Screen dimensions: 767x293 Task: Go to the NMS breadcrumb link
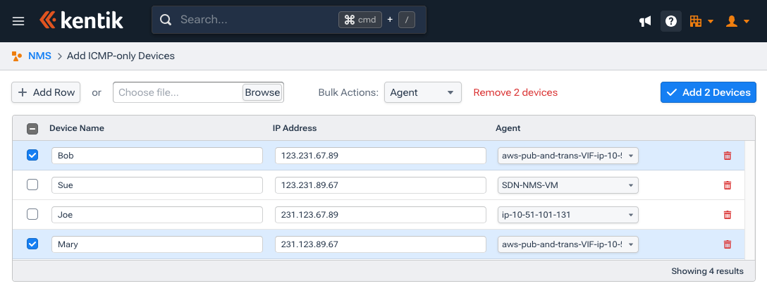point(39,56)
